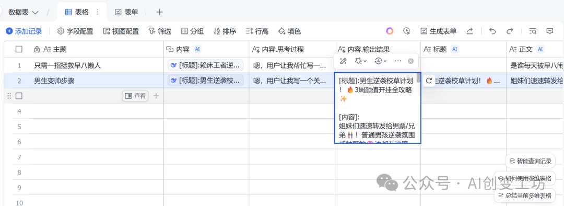Open the 排序 sort option
The height and width of the screenshot is (206, 564).
pyautogui.click(x=225, y=31)
